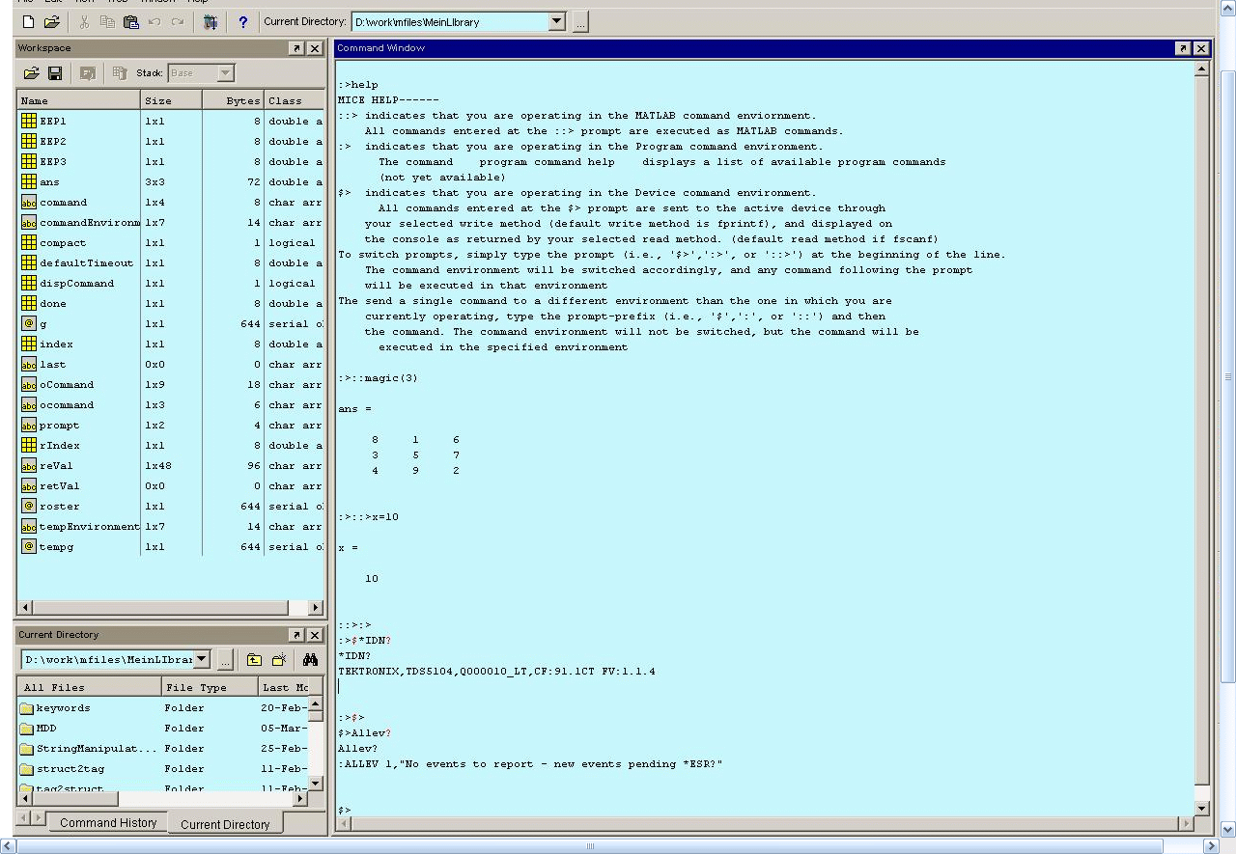
Task: Redo the last undone action
Action: coord(178,21)
